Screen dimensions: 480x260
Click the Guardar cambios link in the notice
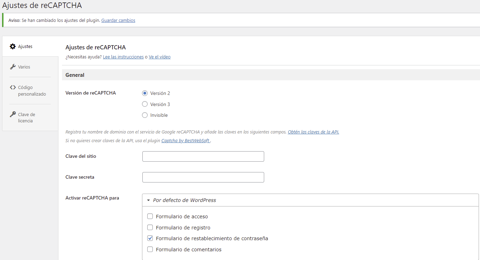pos(118,20)
